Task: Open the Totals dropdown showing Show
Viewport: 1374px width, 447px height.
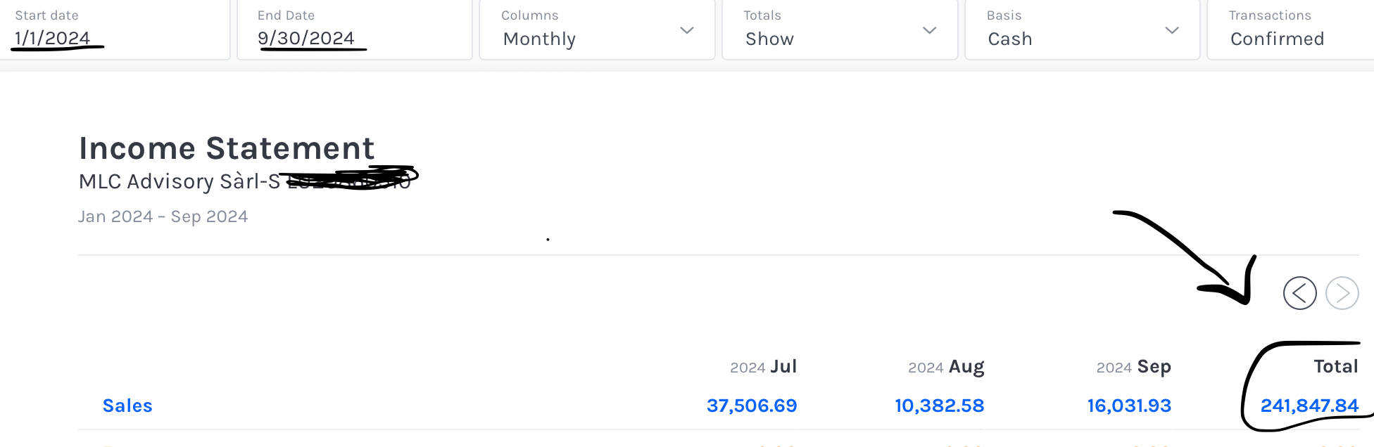Action: click(x=840, y=31)
